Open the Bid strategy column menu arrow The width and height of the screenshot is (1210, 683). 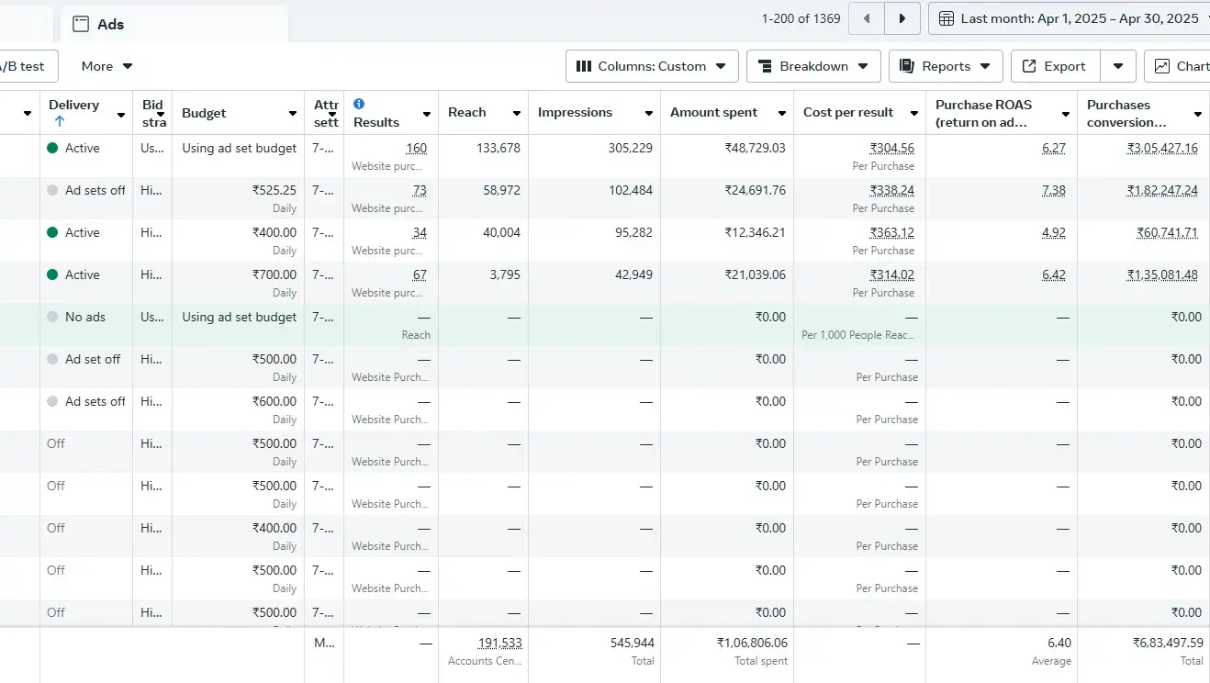click(x=161, y=115)
